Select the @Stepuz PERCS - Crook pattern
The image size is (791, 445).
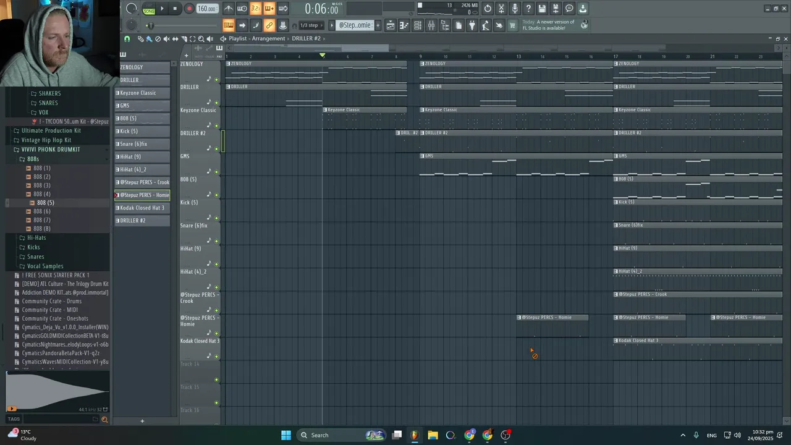(x=142, y=182)
